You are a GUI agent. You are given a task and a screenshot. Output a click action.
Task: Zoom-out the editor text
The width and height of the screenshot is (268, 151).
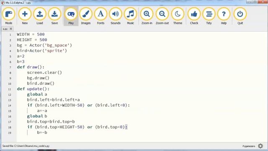162,16
